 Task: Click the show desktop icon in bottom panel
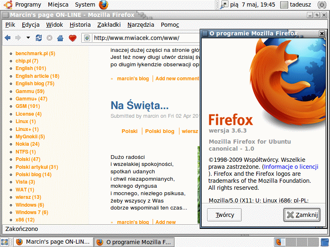[5, 242]
